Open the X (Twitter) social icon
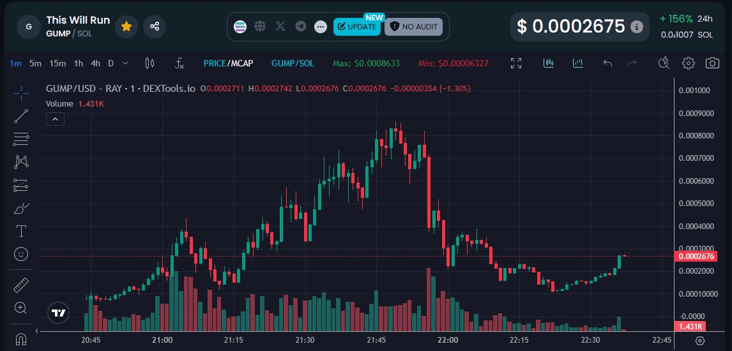The image size is (732, 351). point(280,27)
